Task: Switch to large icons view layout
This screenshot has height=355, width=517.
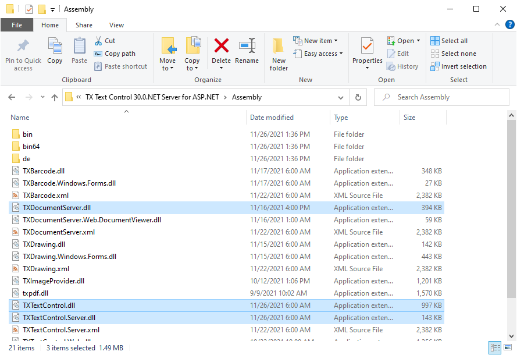Action: [x=508, y=347]
